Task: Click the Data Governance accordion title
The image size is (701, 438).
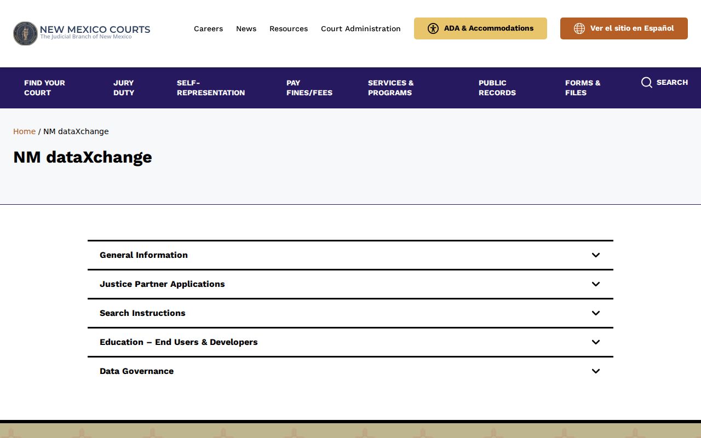Action: (136, 371)
